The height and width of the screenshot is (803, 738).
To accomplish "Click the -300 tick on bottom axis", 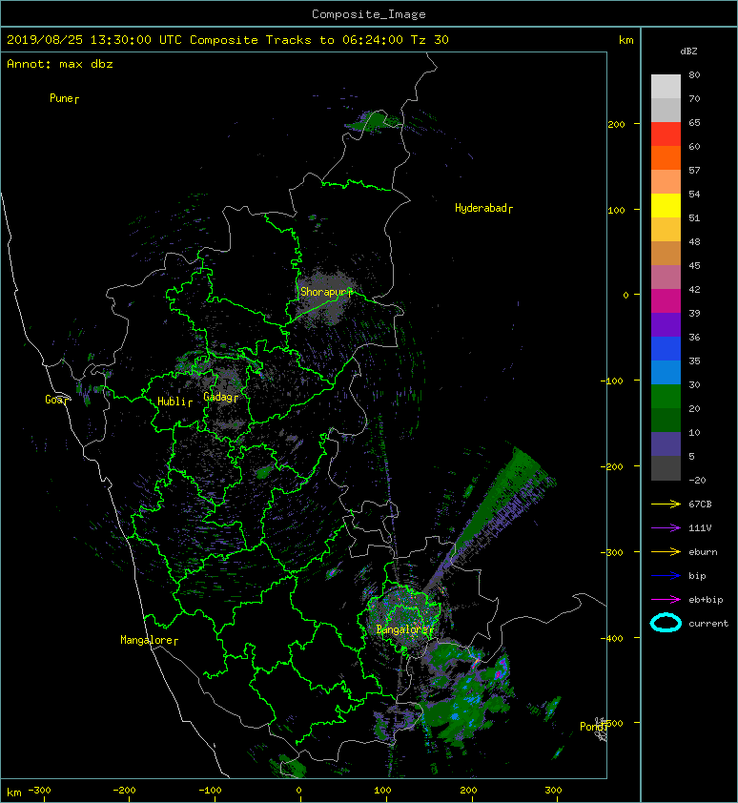I will pyautogui.click(x=39, y=791).
